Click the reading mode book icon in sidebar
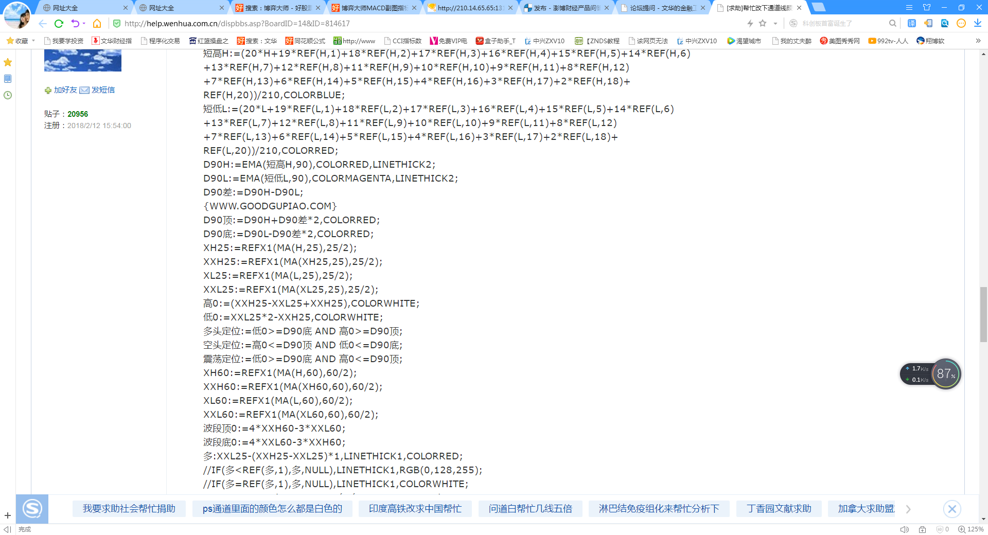This screenshot has width=988, height=535. 8,79
